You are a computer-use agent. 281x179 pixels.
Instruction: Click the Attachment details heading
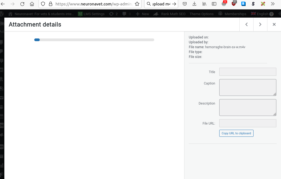[x=35, y=24]
